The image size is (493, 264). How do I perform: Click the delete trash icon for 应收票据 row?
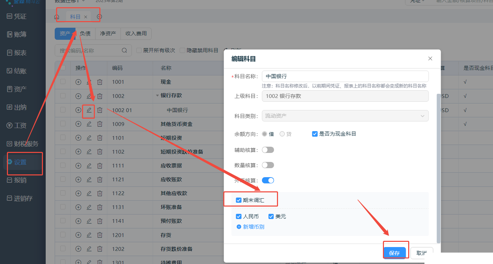coord(100,166)
